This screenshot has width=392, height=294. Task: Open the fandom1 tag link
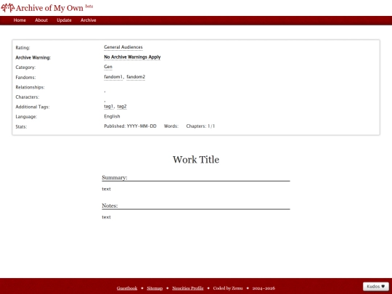click(113, 77)
